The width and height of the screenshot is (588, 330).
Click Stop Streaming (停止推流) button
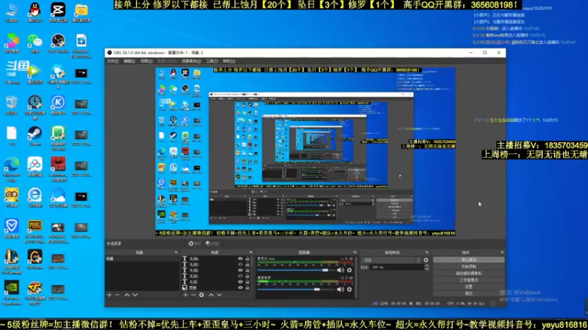coord(469,260)
